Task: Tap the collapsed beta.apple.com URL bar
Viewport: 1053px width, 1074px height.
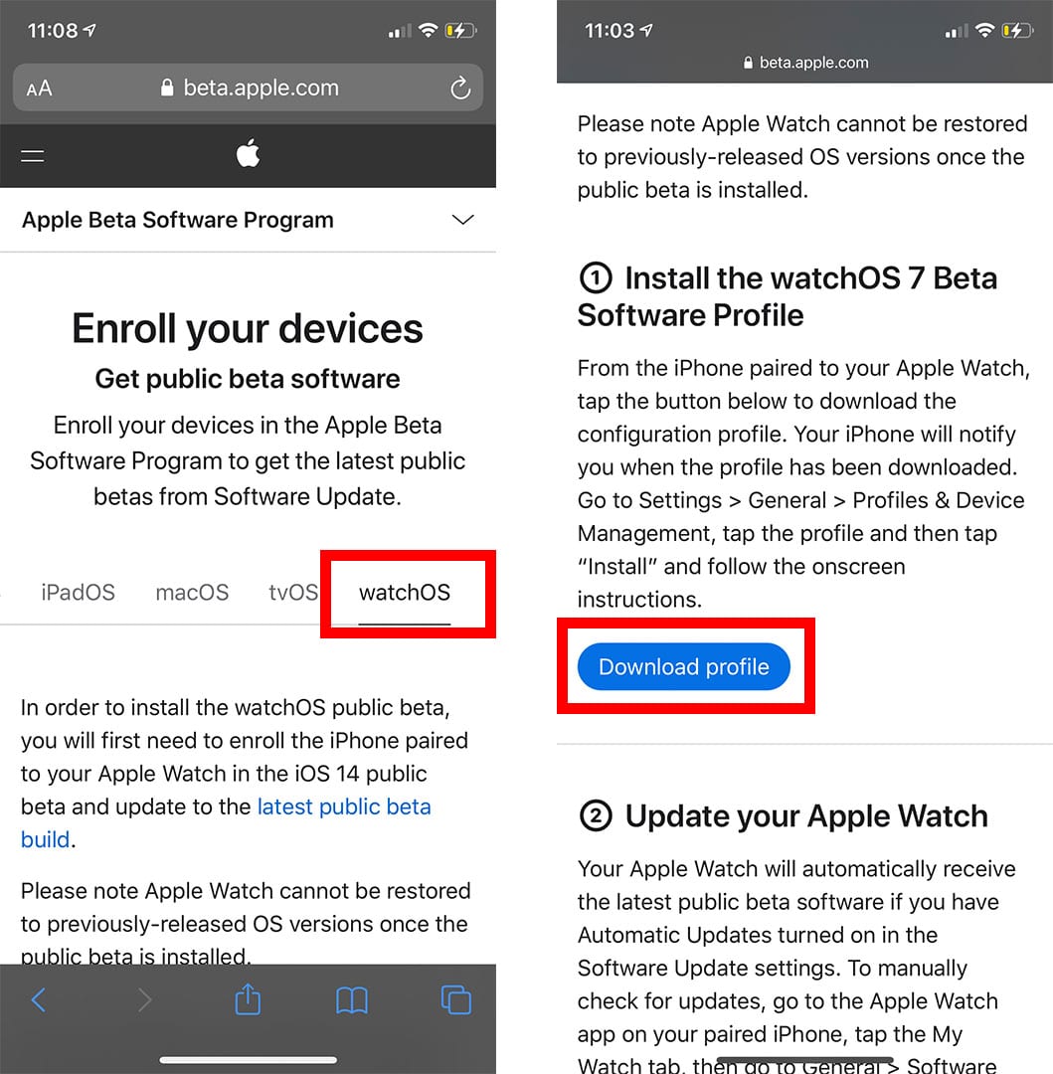Action: click(x=805, y=63)
